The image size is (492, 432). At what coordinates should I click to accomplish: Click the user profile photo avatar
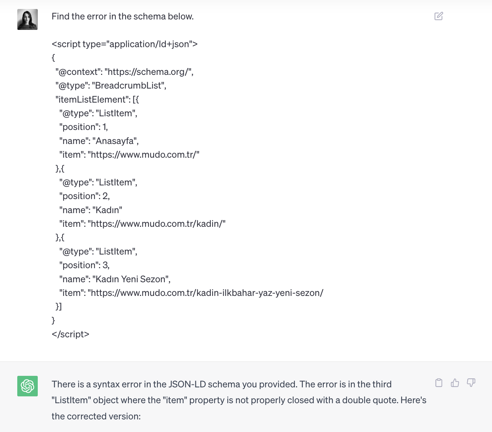[27, 19]
